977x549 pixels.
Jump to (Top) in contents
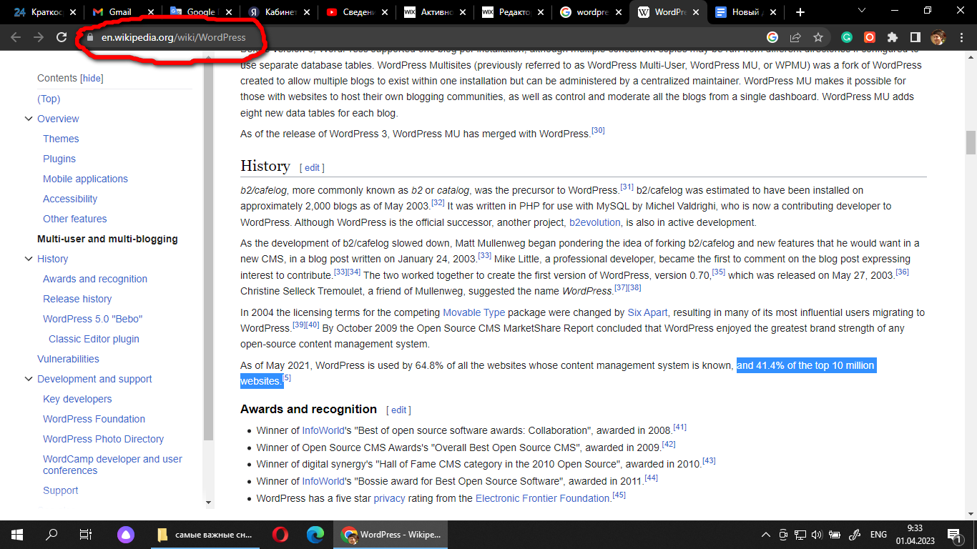(x=49, y=99)
